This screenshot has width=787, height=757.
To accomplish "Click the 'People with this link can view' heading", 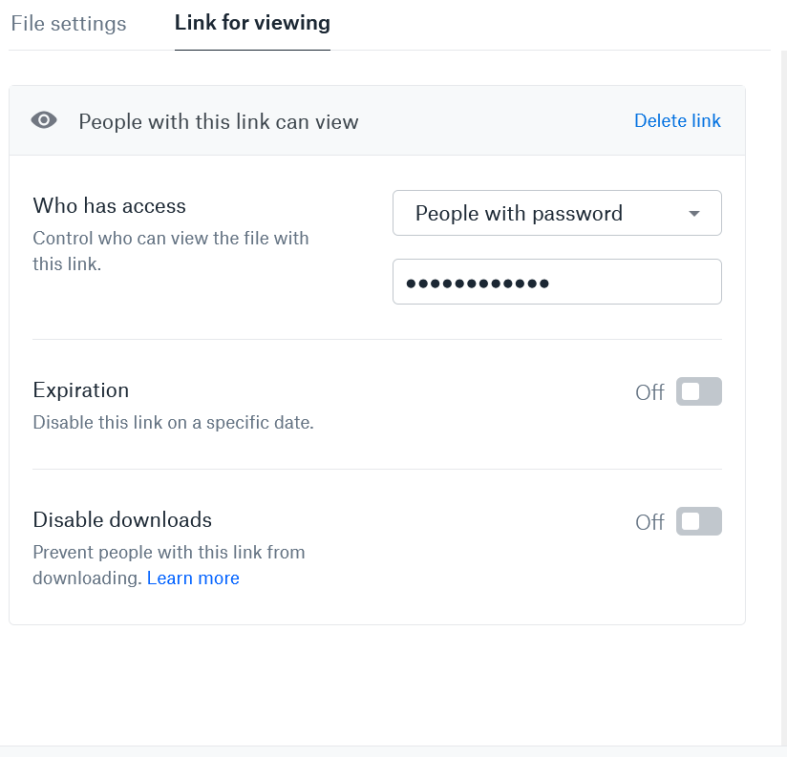I will point(219,121).
